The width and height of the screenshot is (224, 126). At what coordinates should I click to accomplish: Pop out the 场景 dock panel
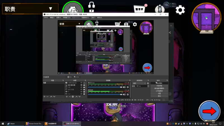63,80
